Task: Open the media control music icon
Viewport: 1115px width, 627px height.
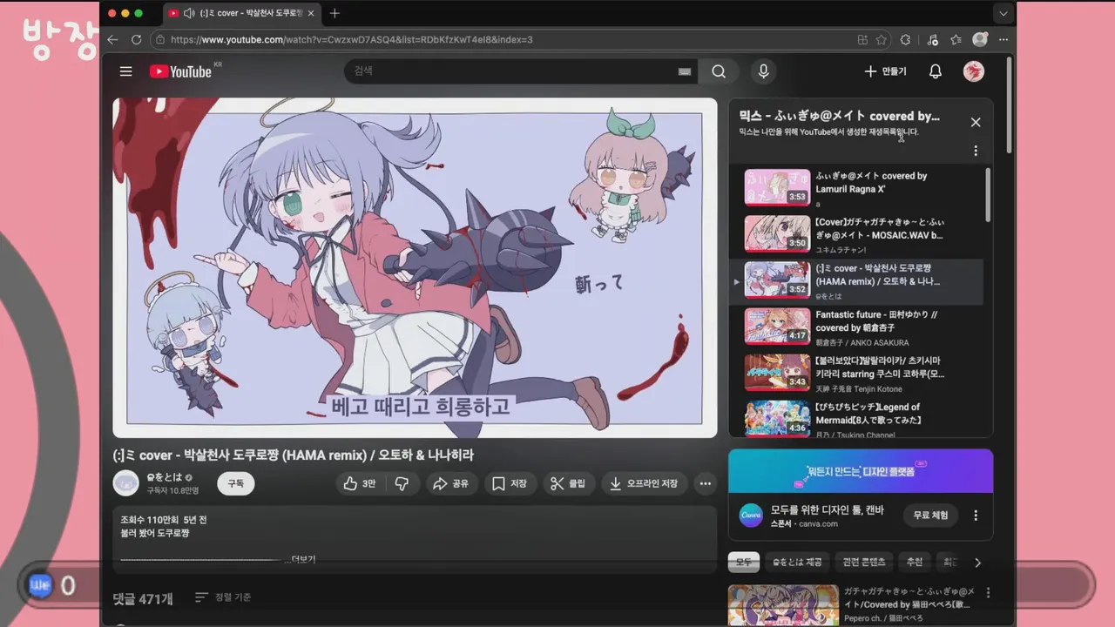Action: [x=933, y=39]
